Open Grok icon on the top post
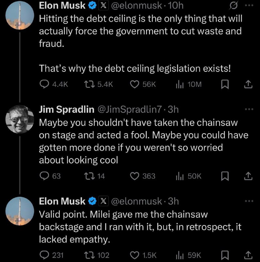The image size is (260, 262). (233, 6)
